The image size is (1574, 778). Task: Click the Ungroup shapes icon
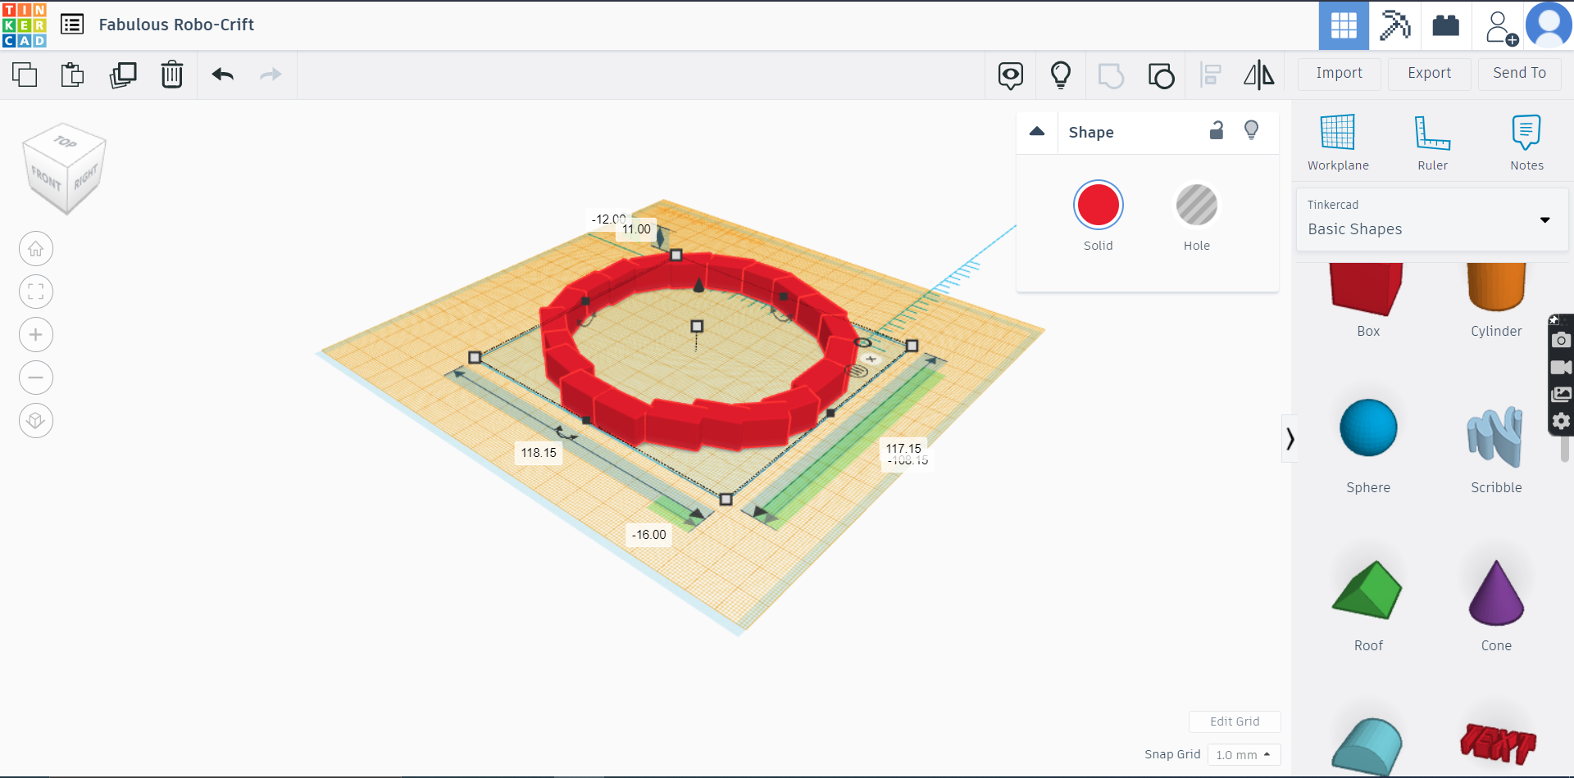click(x=1161, y=75)
